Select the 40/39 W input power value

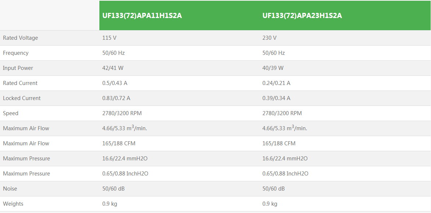point(273,68)
